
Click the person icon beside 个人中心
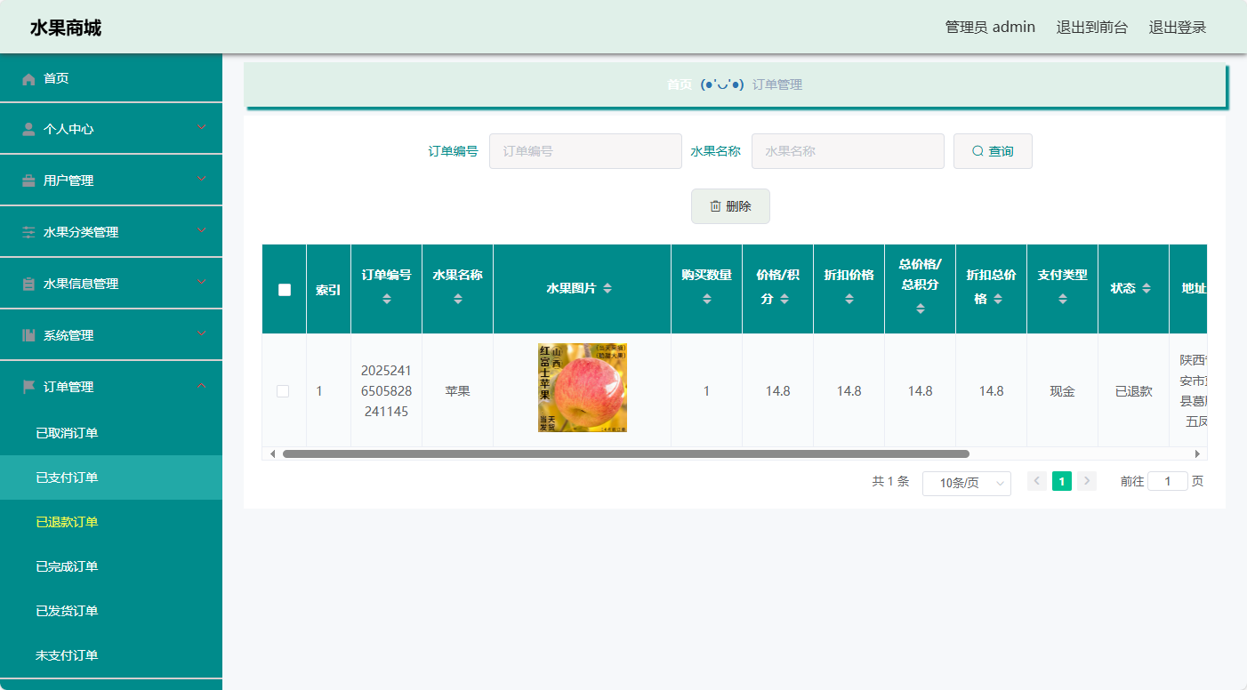[28, 128]
